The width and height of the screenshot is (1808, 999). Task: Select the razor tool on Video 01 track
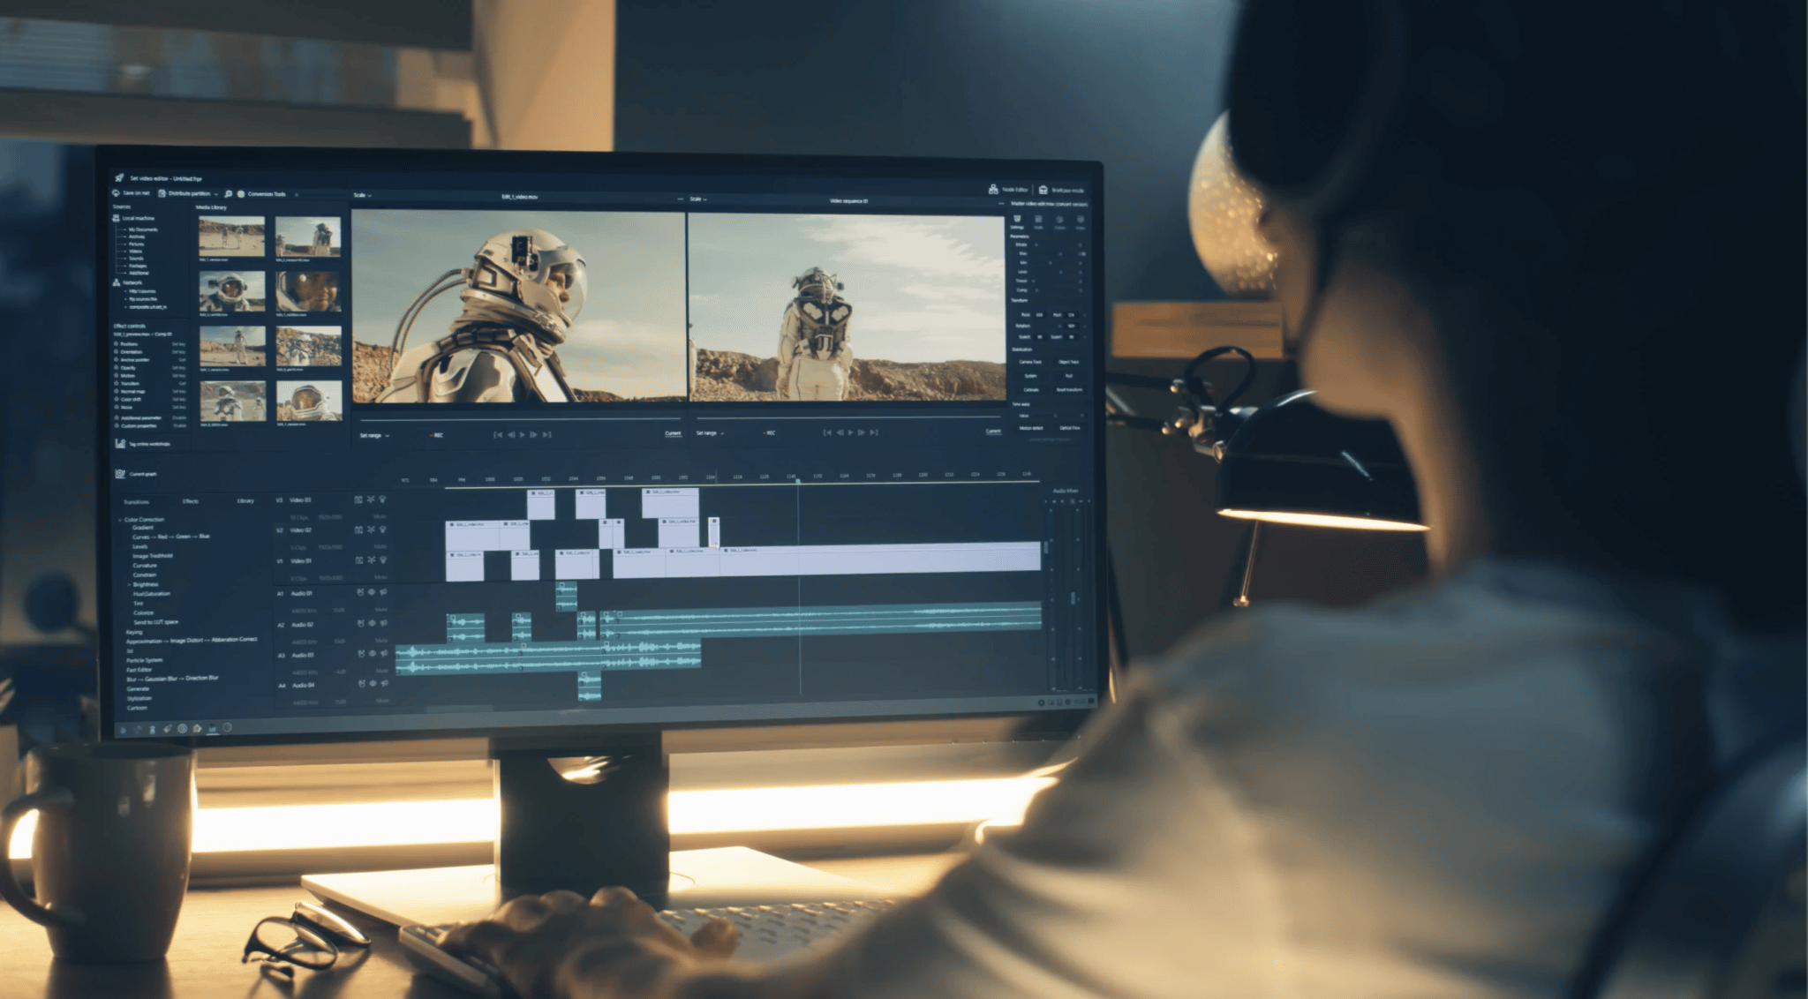click(x=371, y=560)
